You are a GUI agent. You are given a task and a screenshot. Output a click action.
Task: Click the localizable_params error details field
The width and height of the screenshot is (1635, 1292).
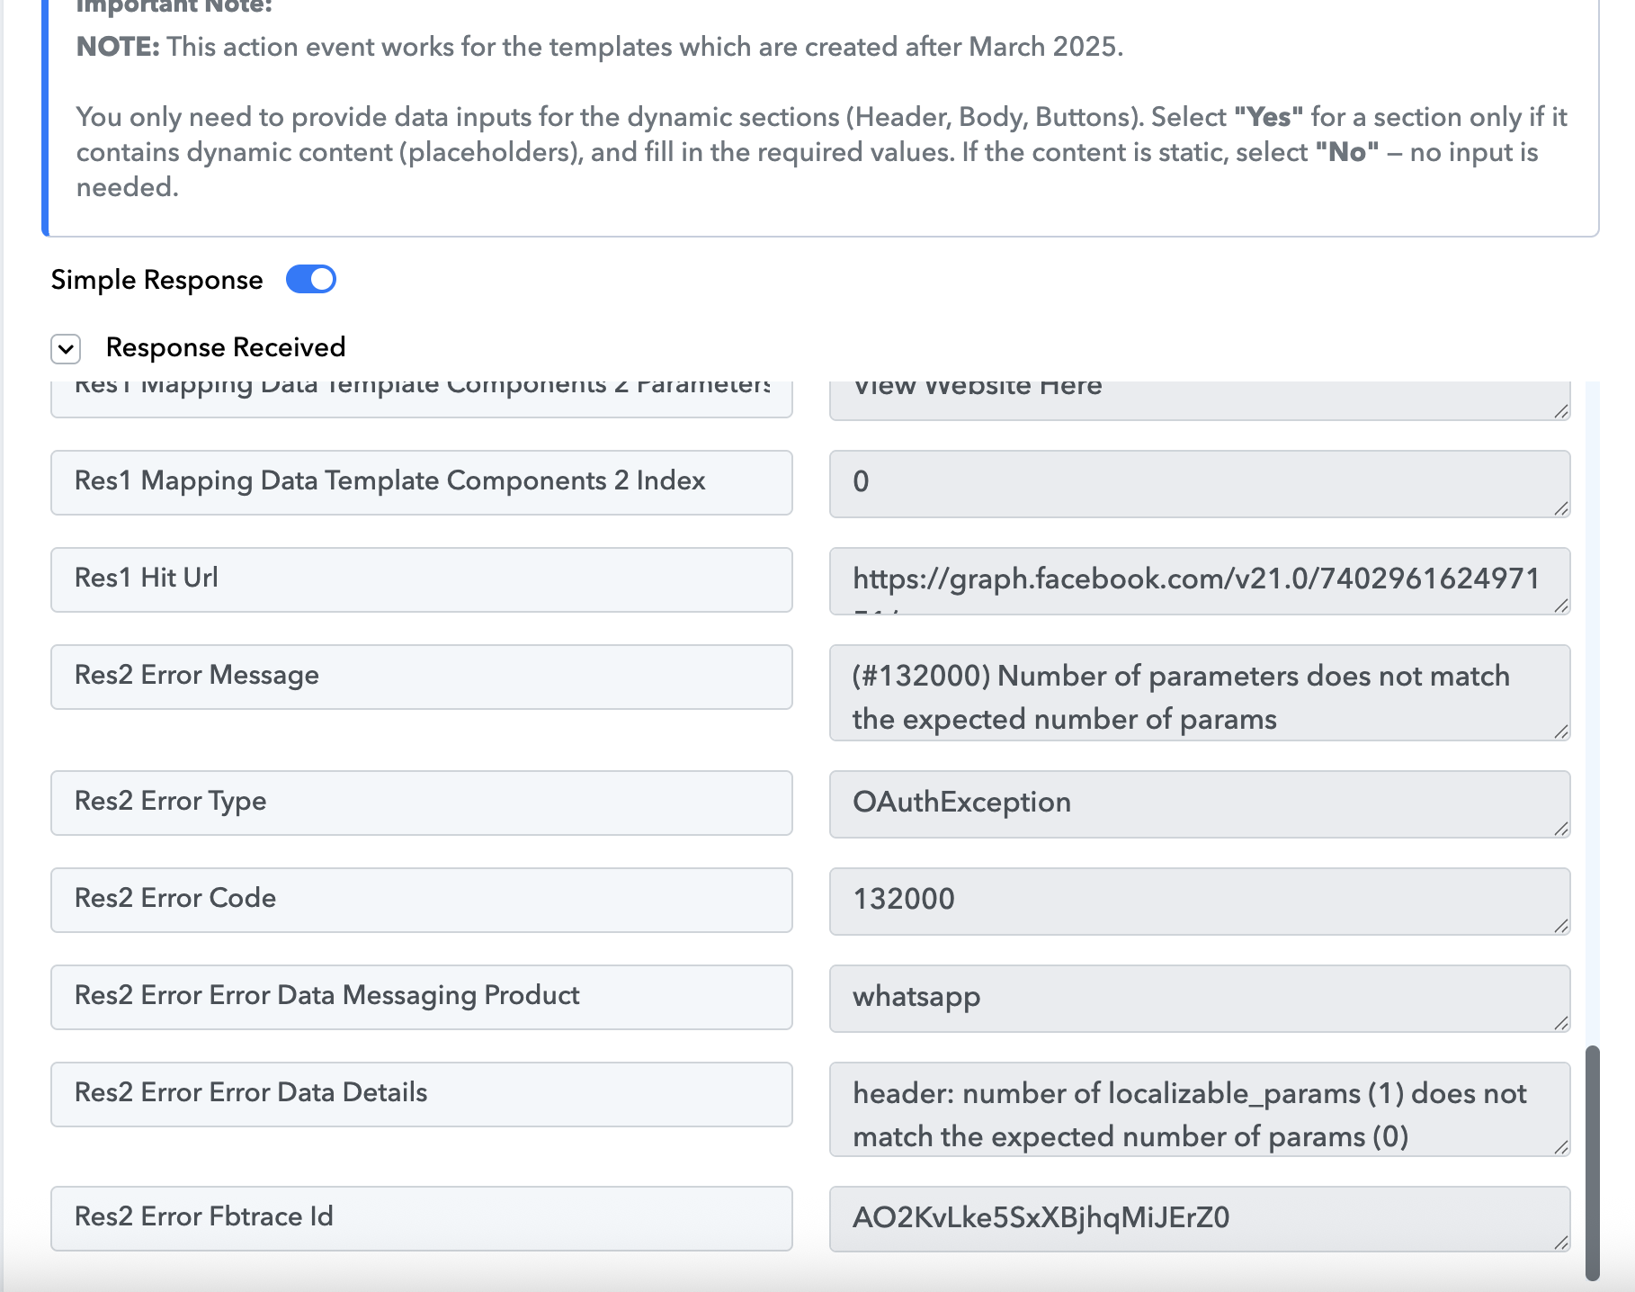point(1200,1109)
